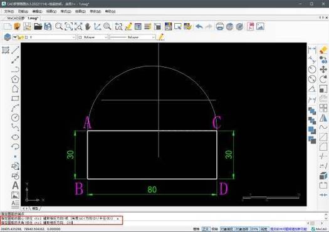The image size is (329, 232).
Task: Activate the Text tool (letter A)
Action: 15,186
